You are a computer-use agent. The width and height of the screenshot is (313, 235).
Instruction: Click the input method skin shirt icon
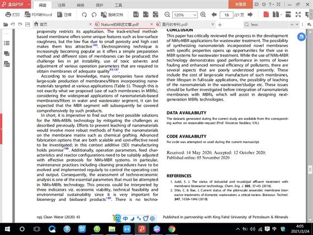point(146,218)
